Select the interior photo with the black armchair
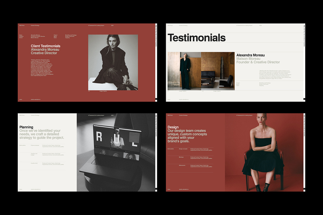The width and height of the screenshot is (323, 215). point(218,71)
